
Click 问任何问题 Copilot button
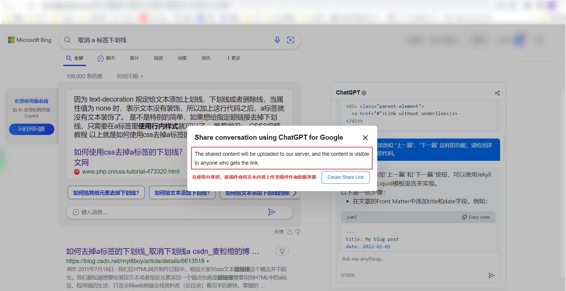coord(32,129)
